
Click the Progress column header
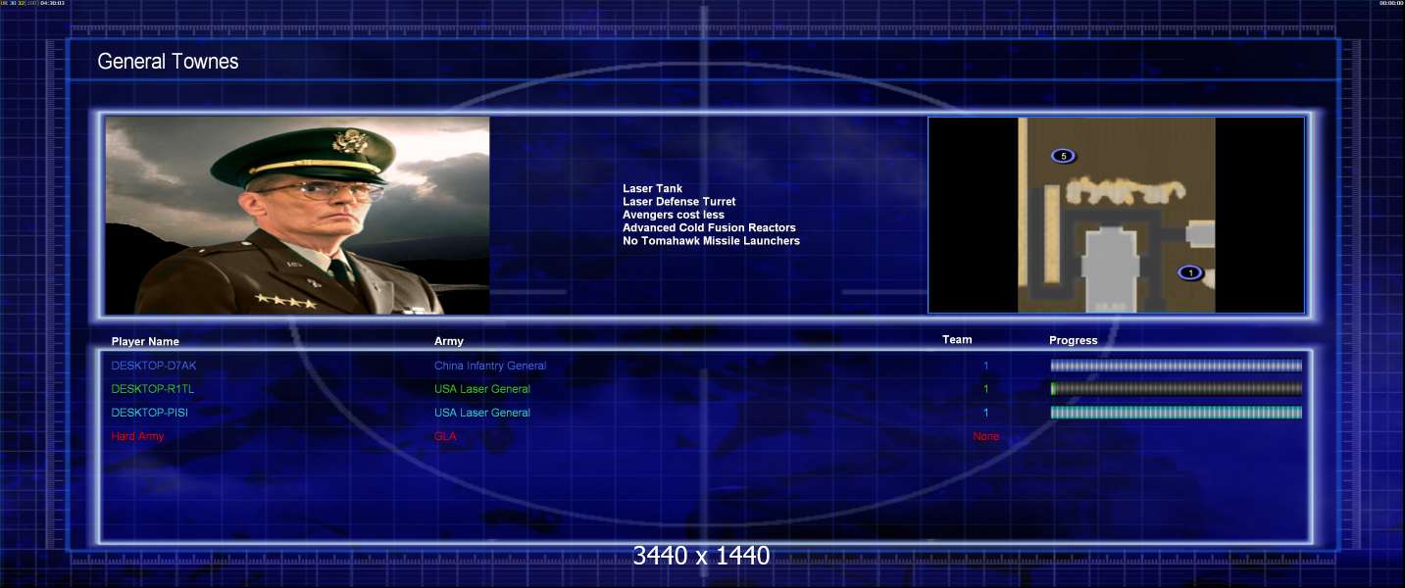pyautogui.click(x=1074, y=341)
